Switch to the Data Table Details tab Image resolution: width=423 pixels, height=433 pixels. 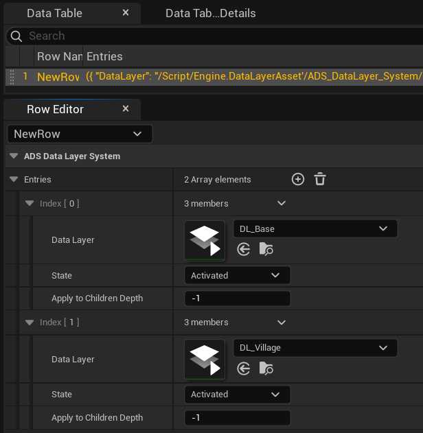[x=211, y=13]
